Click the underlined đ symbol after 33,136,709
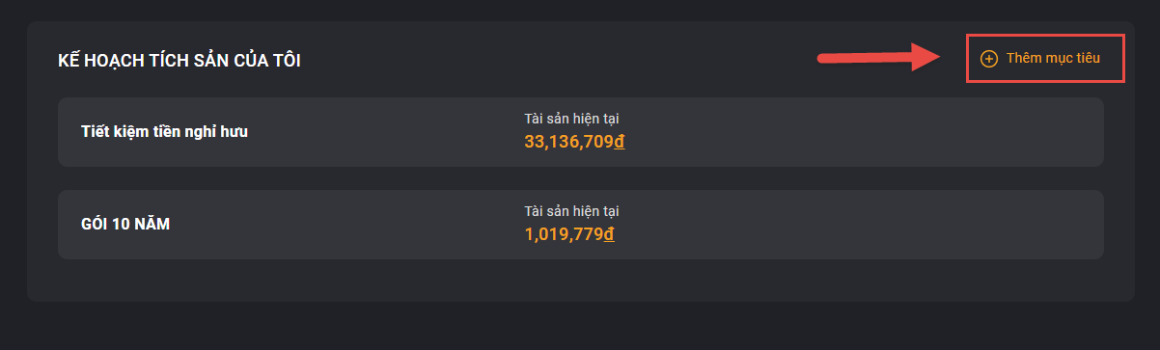This screenshot has height=350, width=1160. click(x=620, y=143)
